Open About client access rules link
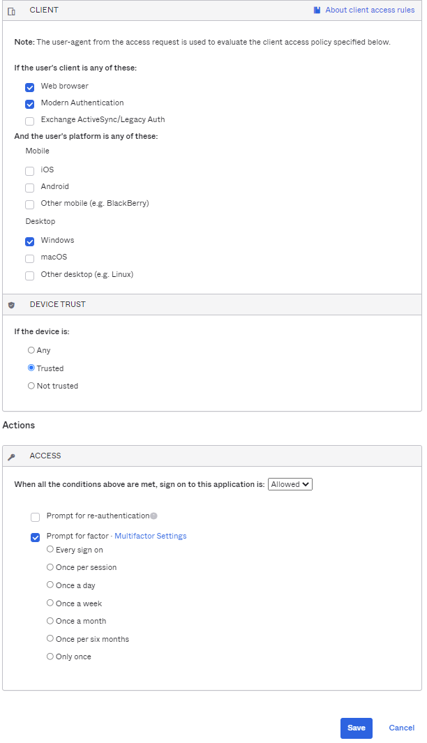 click(x=370, y=10)
